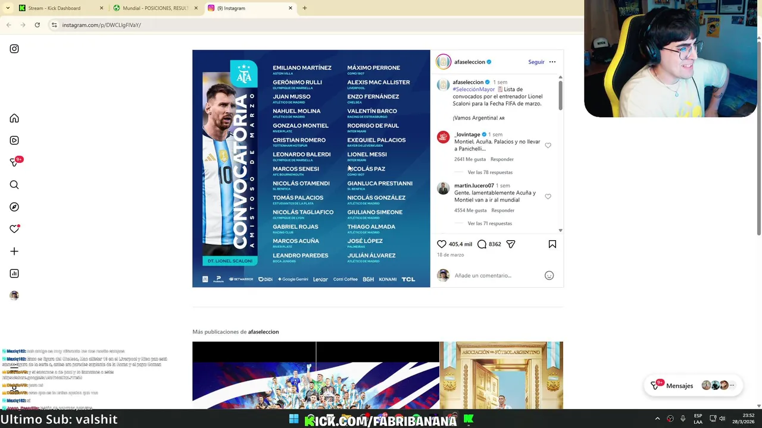Open the Asociación del Fútbol Argentino thumbnail
This screenshot has width=762, height=428.
501,375
